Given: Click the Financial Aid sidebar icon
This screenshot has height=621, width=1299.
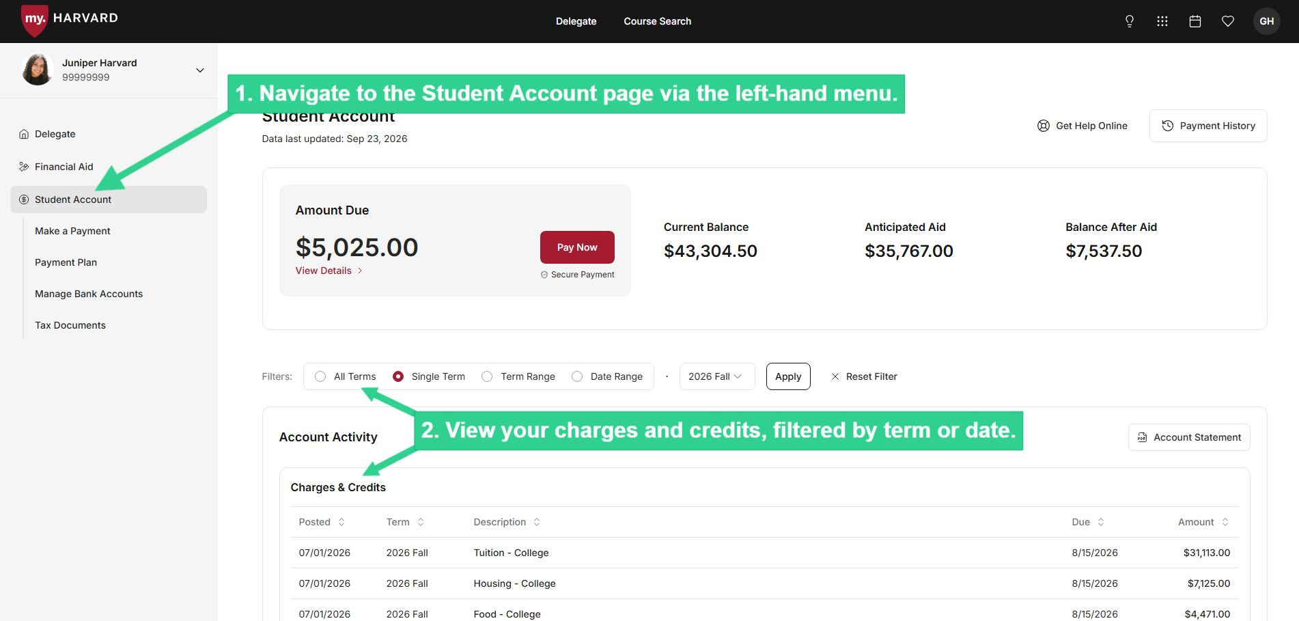Looking at the screenshot, I should (x=24, y=167).
